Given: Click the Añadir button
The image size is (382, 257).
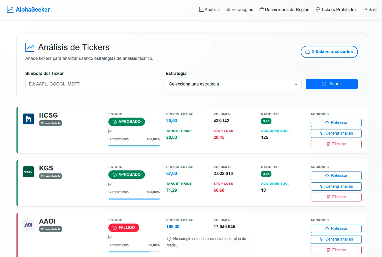Looking at the screenshot, I should click(332, 84).
